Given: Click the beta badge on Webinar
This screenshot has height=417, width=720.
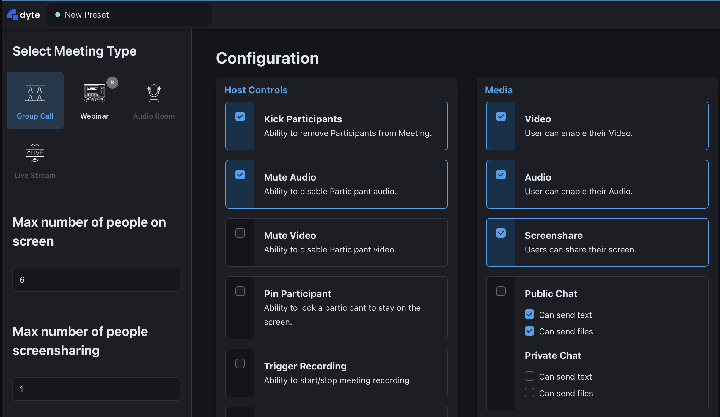Looking at the screenshot, I should (112, 83).
